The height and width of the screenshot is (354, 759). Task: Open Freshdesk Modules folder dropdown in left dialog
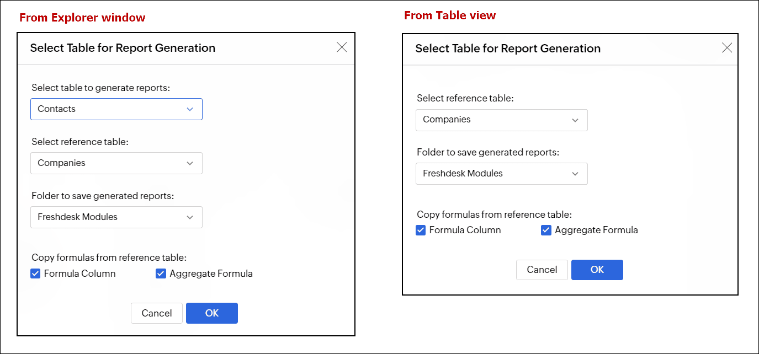pyautogui.click(x=116, y=217)
